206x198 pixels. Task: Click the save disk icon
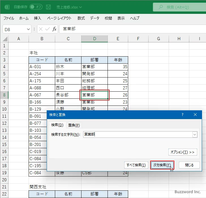tap(48, 7)
